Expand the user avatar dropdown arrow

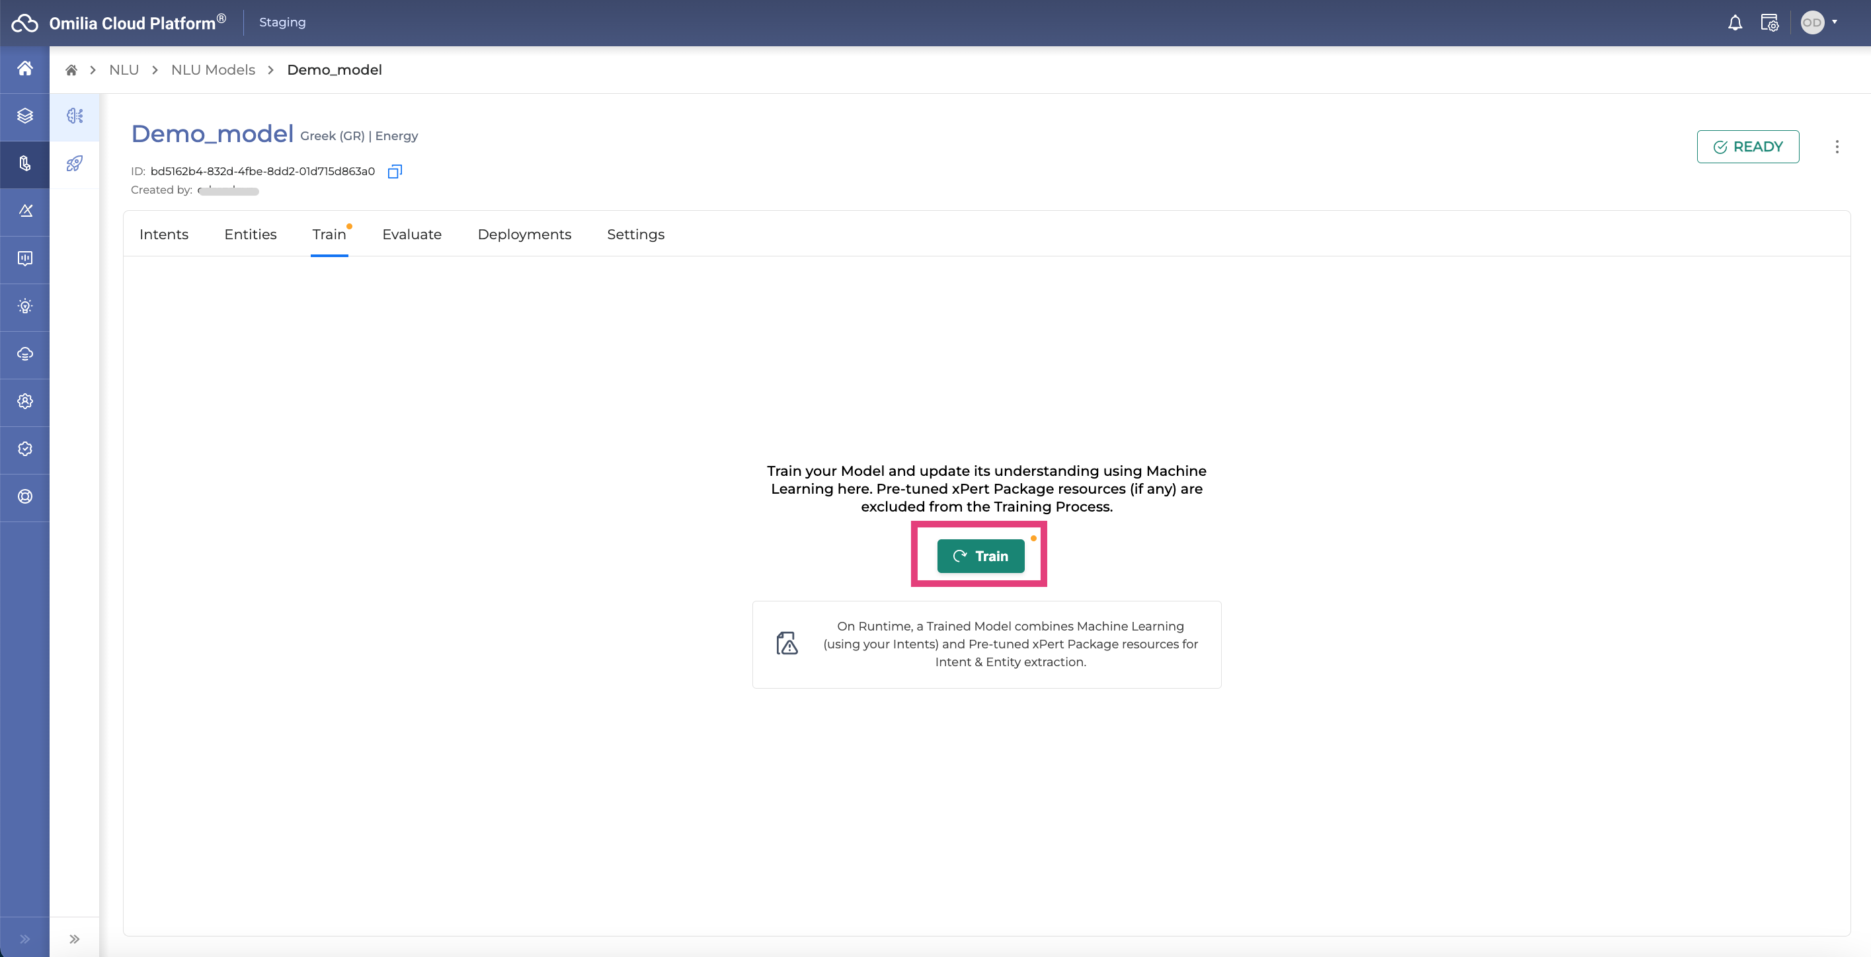tap(1835, 22)
